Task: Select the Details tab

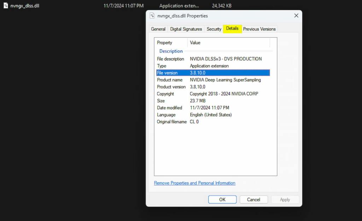Action: point(232,29)
